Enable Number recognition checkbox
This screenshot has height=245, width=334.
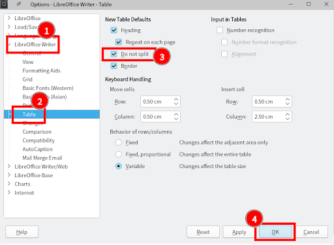click(220, 30)
